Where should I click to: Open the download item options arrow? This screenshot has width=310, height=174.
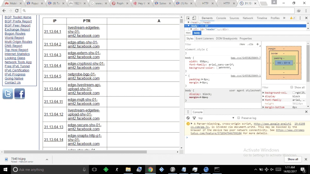pos(47,159)
